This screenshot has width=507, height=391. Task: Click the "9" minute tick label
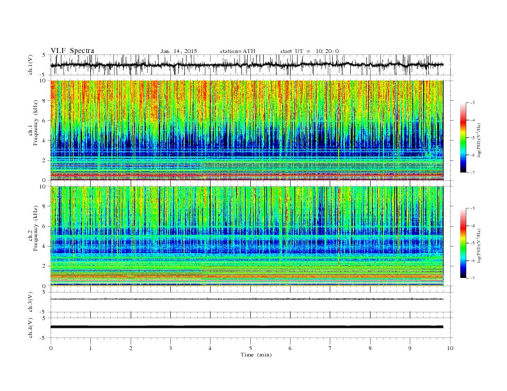[x=410, y=348]
